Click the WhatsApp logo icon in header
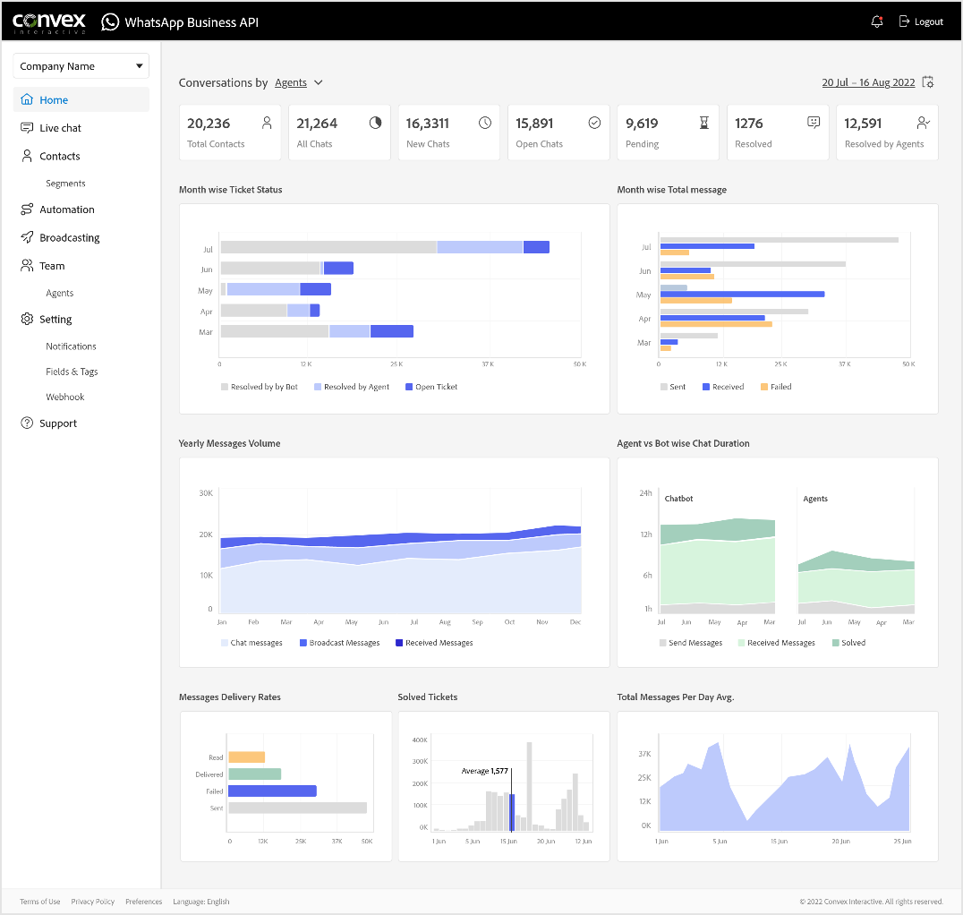 click(110, 21)
